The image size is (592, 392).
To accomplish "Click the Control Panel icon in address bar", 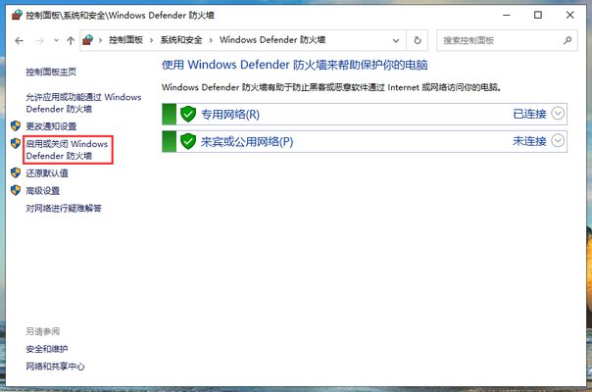I will click(87, 40).
